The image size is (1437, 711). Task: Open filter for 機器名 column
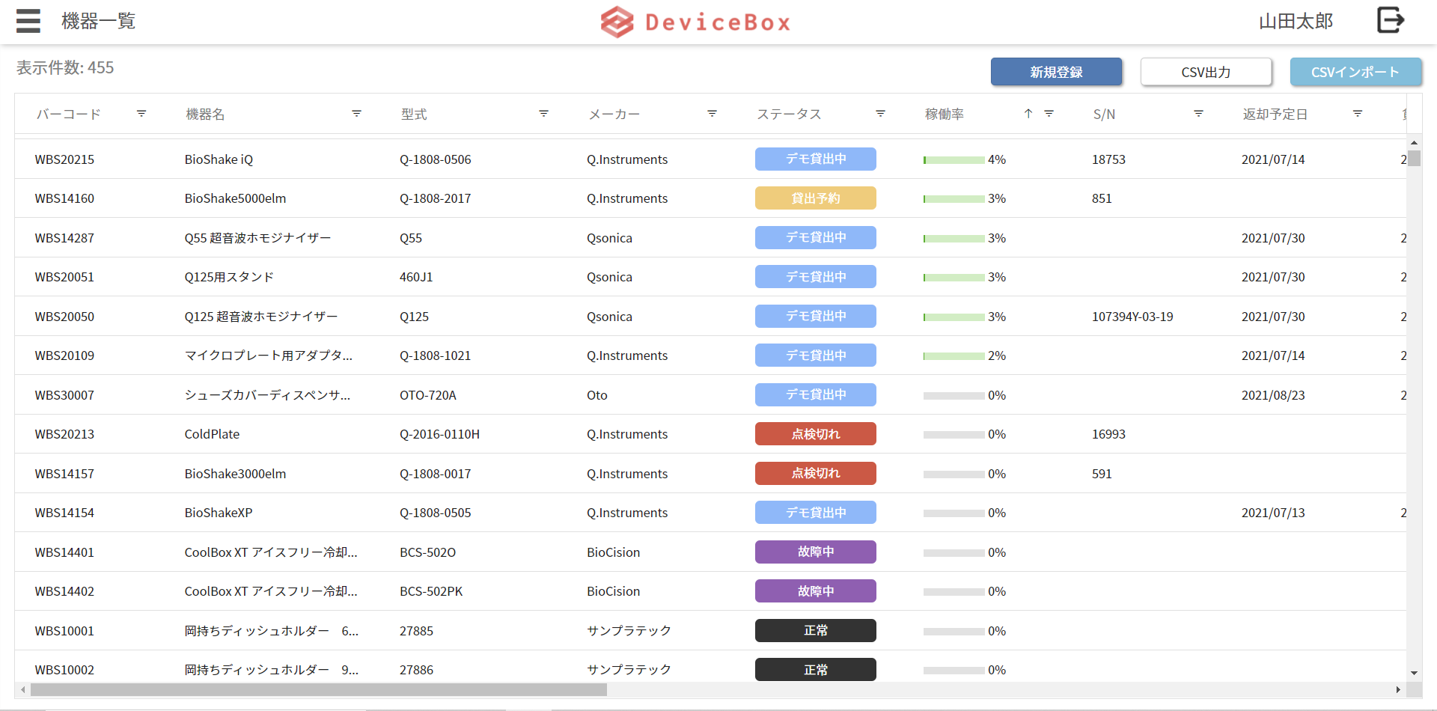pos(356,114)
